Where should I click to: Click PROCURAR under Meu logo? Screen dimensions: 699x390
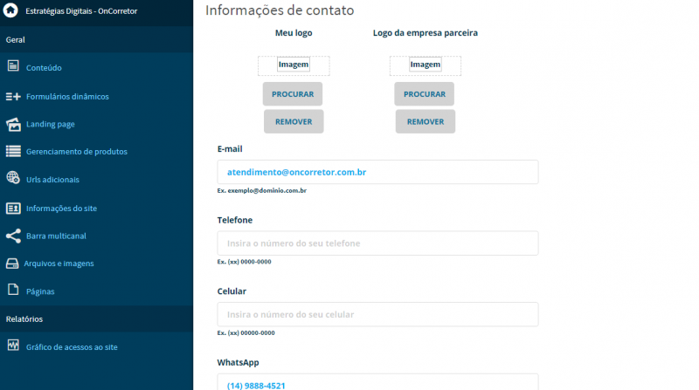pos(293,94)
